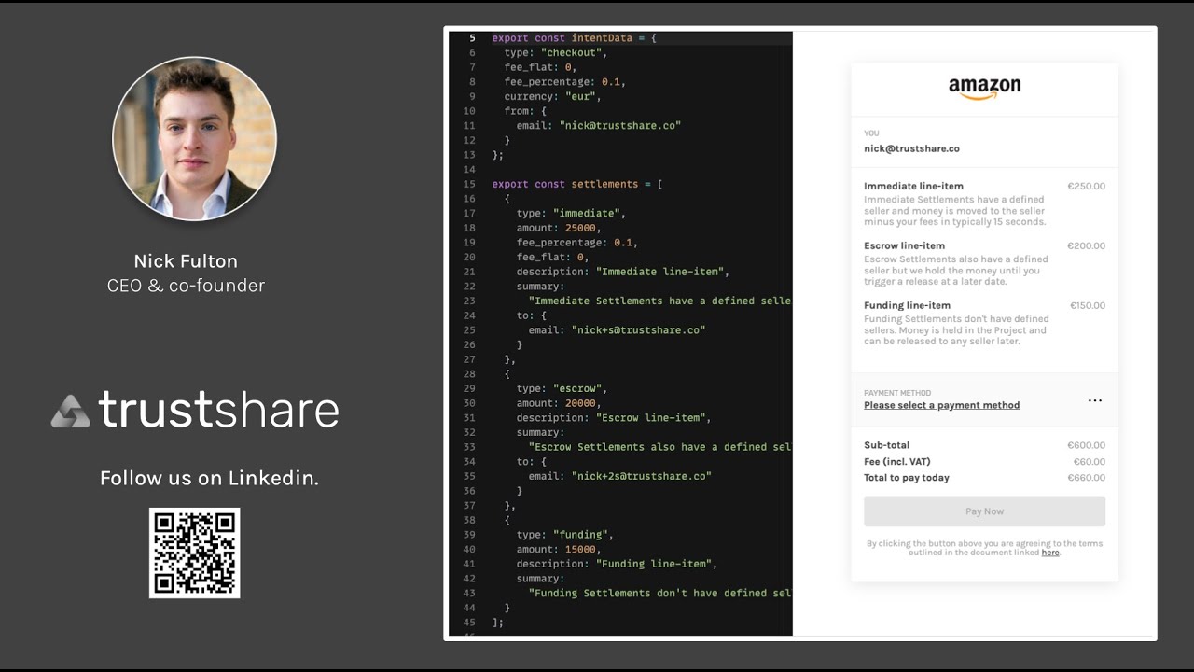Click Nick Fulton's profile photo
Viewport: 1194px width, 672px height.
click(x=195, y=138)
